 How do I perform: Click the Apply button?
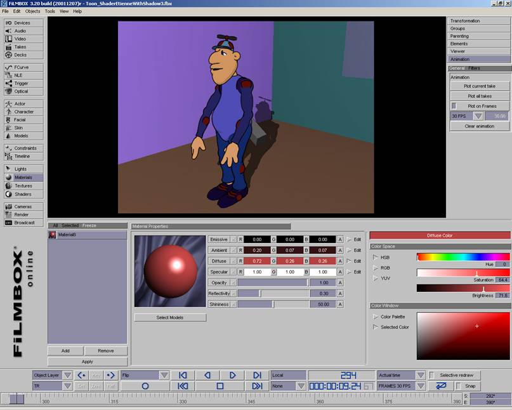tap(88, 362)
